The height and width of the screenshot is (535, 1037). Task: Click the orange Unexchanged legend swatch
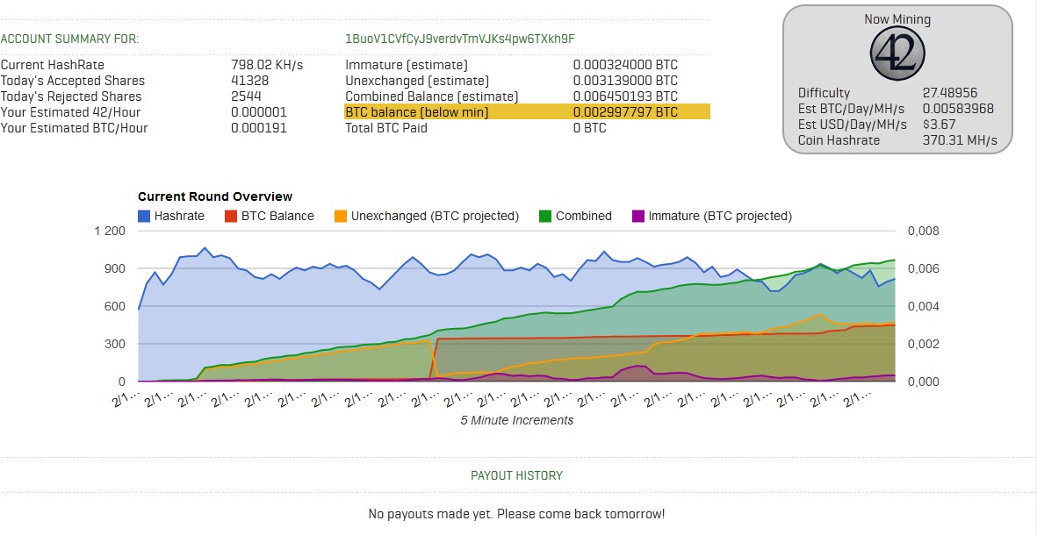341,216
